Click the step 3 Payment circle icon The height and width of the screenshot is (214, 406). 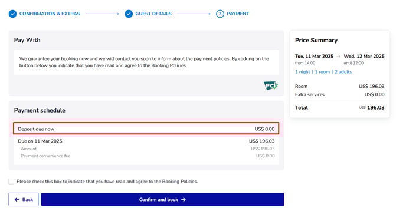click(x=220, y=14)
